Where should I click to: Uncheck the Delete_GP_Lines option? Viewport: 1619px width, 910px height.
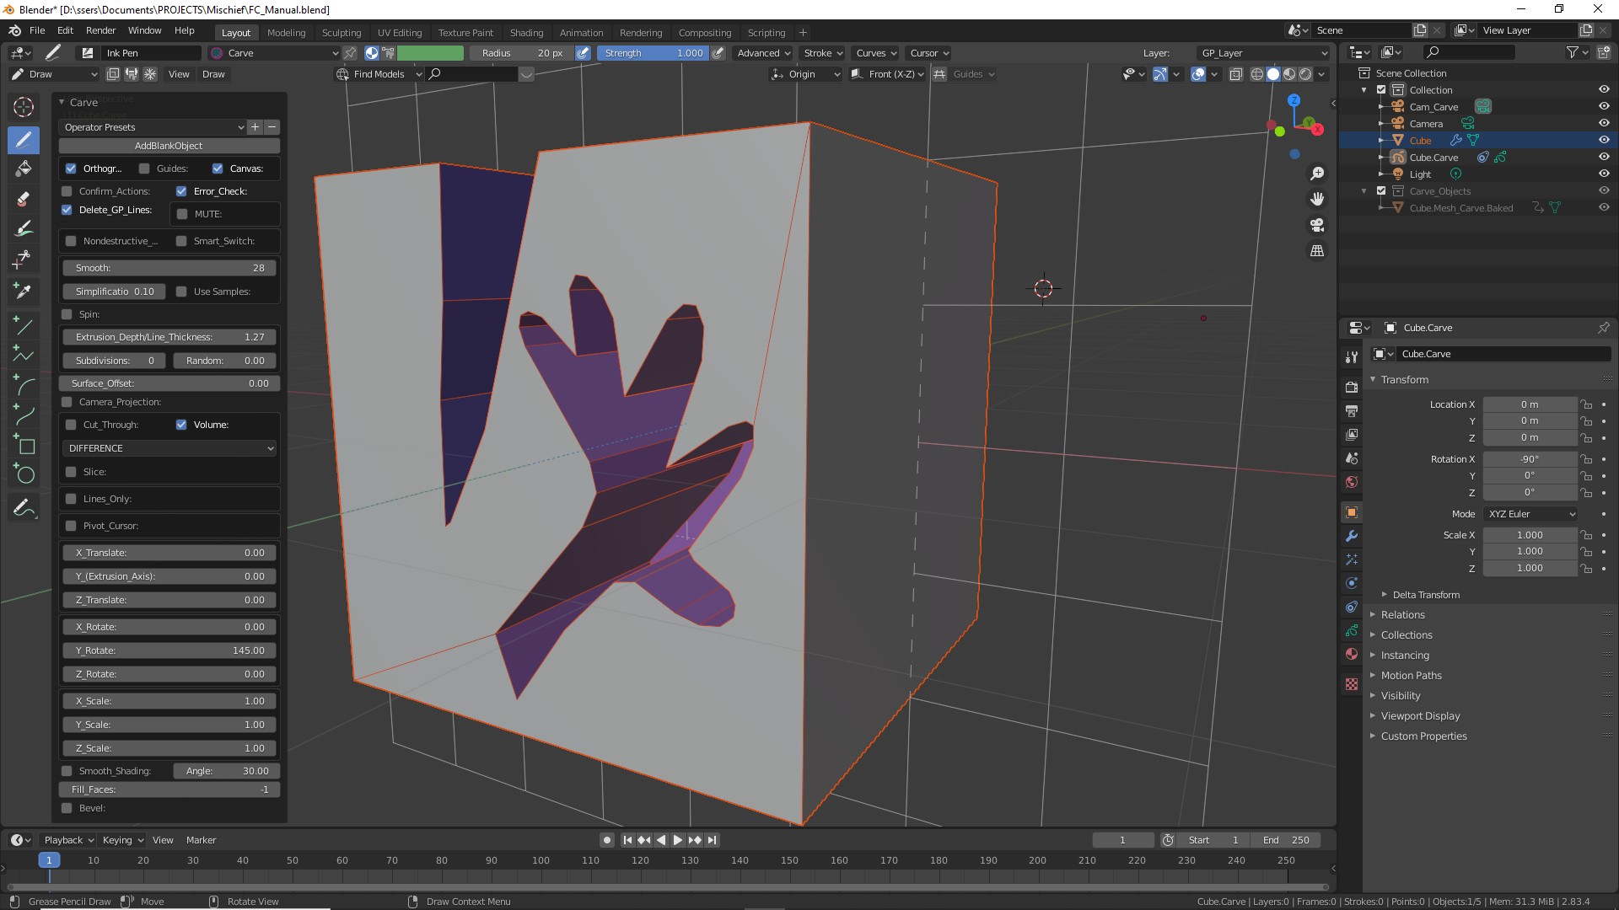pos(67,210)
